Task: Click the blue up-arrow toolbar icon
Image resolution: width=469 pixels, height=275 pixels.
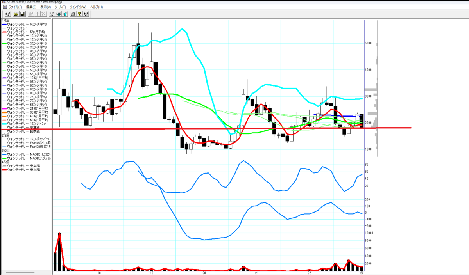Action: 64,14
